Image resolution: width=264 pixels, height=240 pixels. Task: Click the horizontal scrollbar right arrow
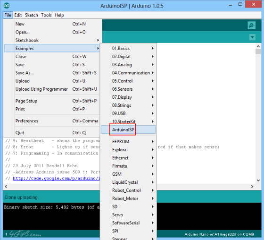click(x=252, y=187)
